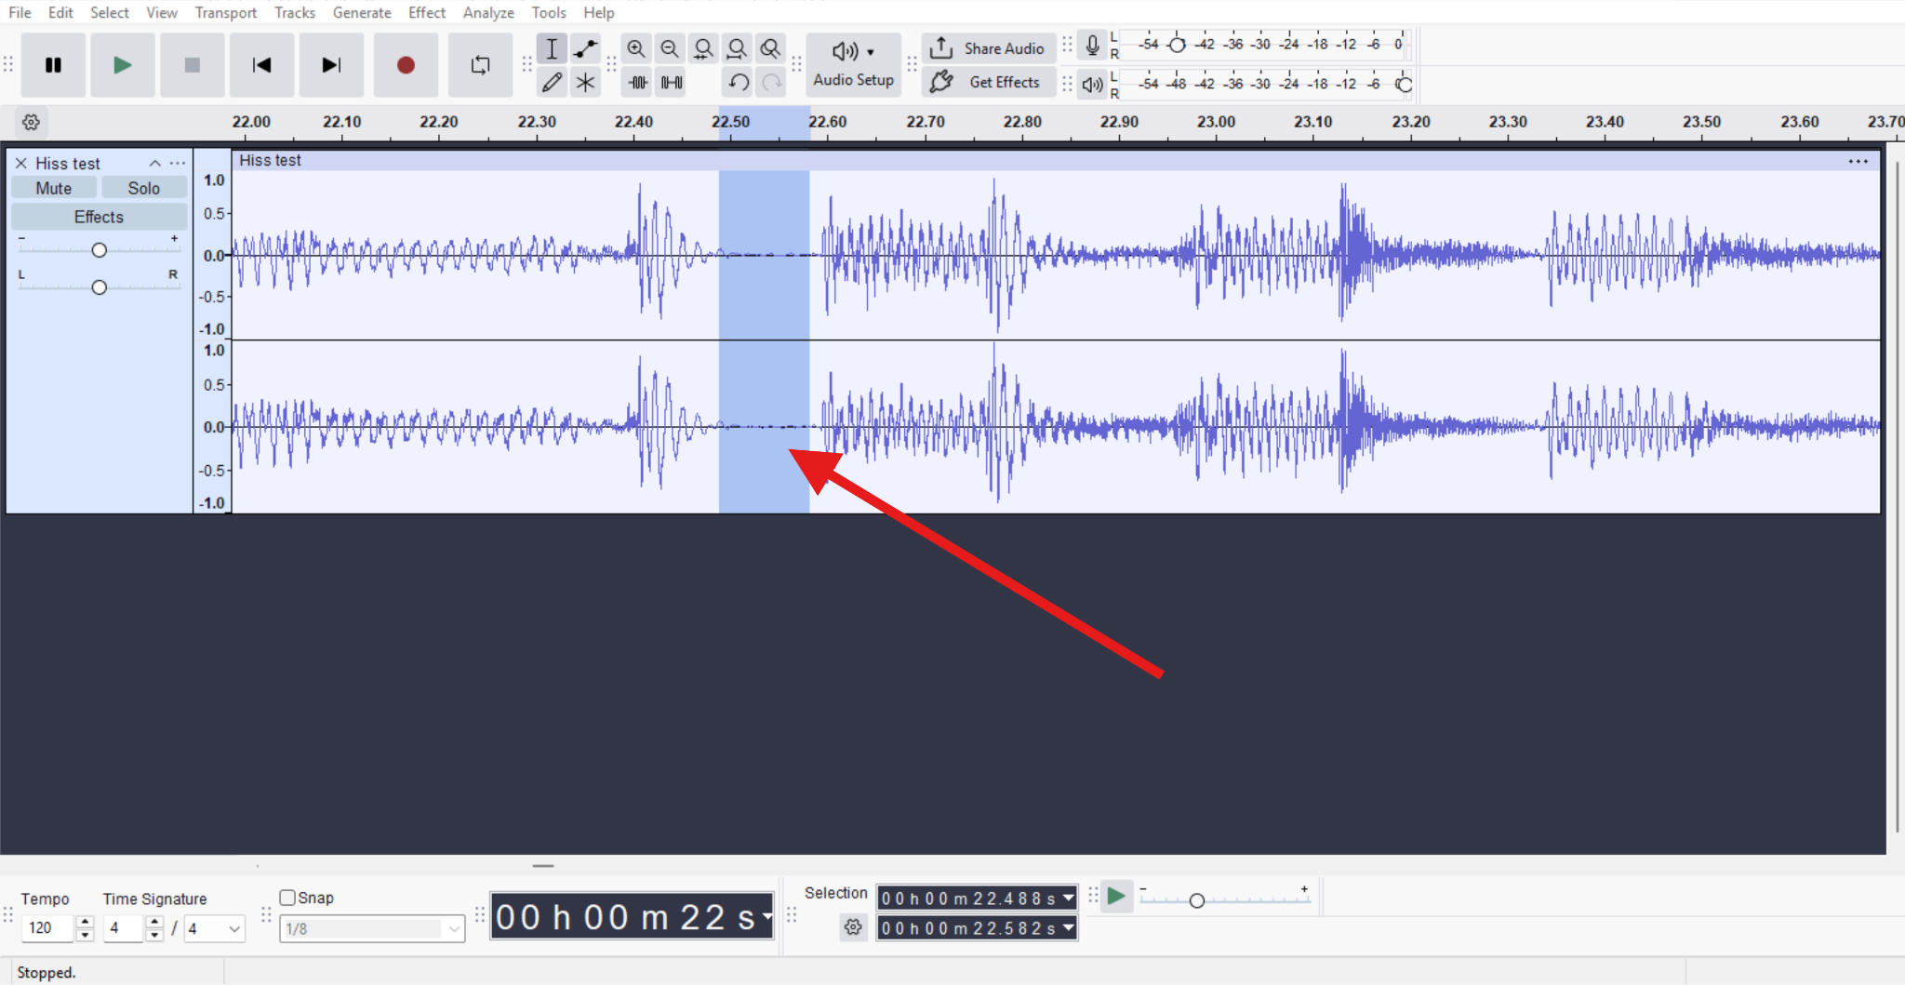Click the Undo arrow icon

tap(737, 82)
